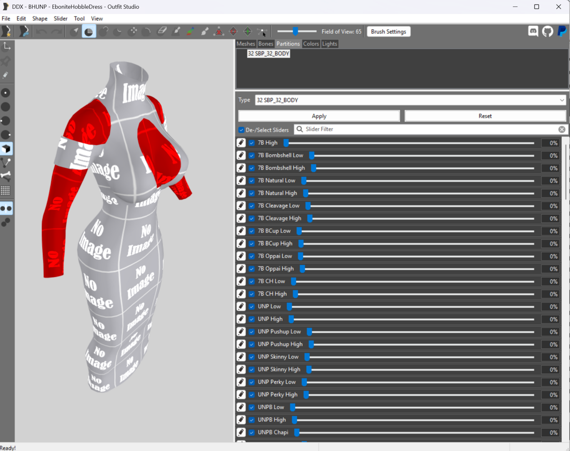Click the Pivot pin tool
The height and width of the screenshot is (451, 570).
pyautogui.click(x=6, y=61)
